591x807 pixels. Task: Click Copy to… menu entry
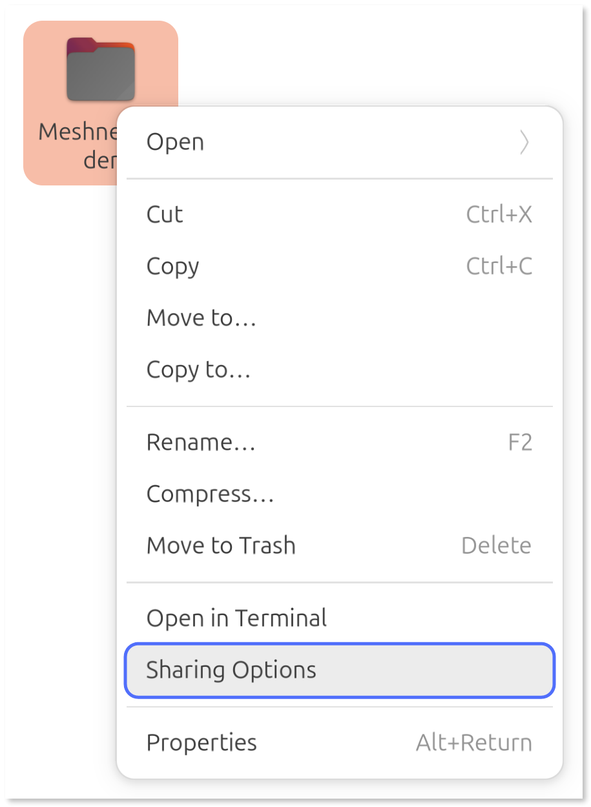[x=198, y=370]
